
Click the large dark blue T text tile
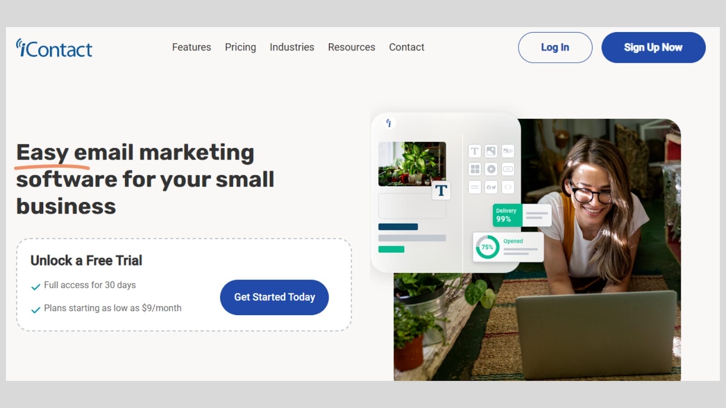[441, 190]
